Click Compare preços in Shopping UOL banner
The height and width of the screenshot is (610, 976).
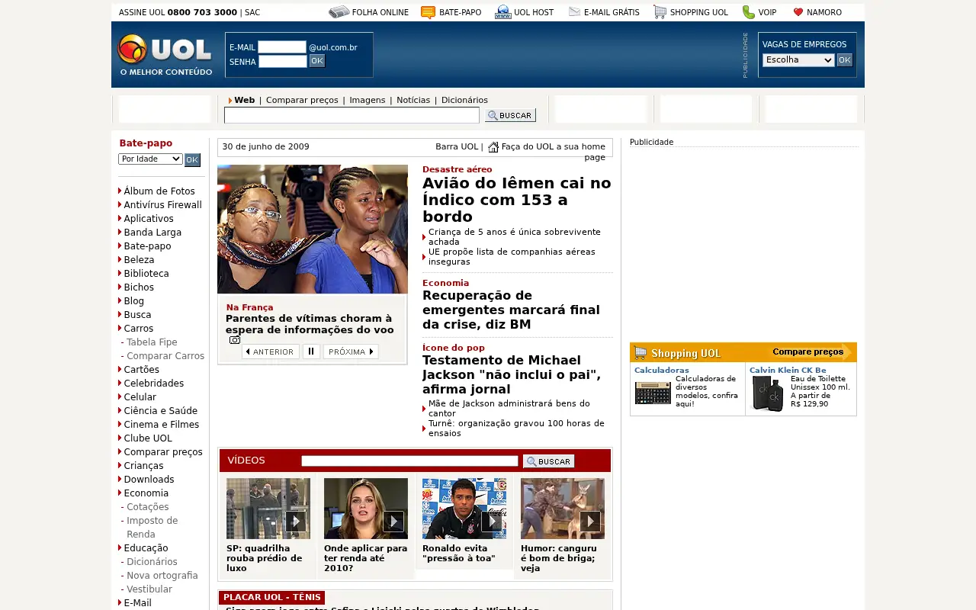click(x=808, y=352)
